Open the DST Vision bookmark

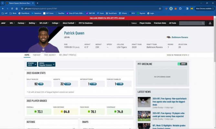tap(49, 13)
